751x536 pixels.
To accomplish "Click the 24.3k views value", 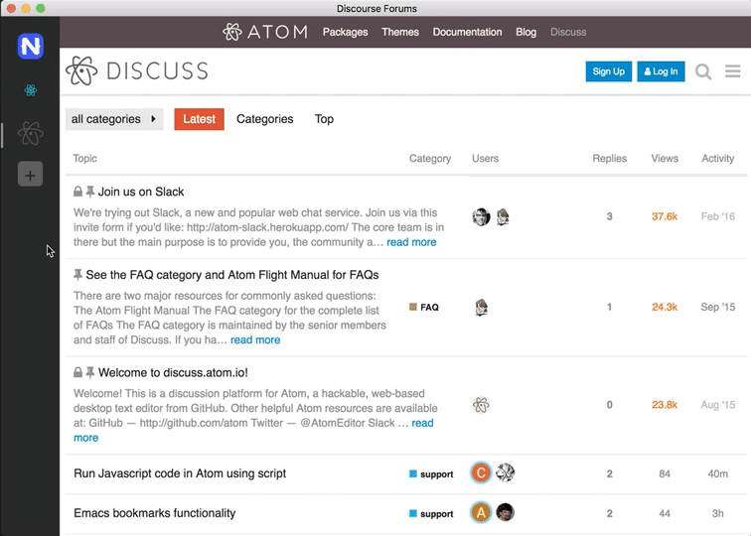I will (665, 308).
